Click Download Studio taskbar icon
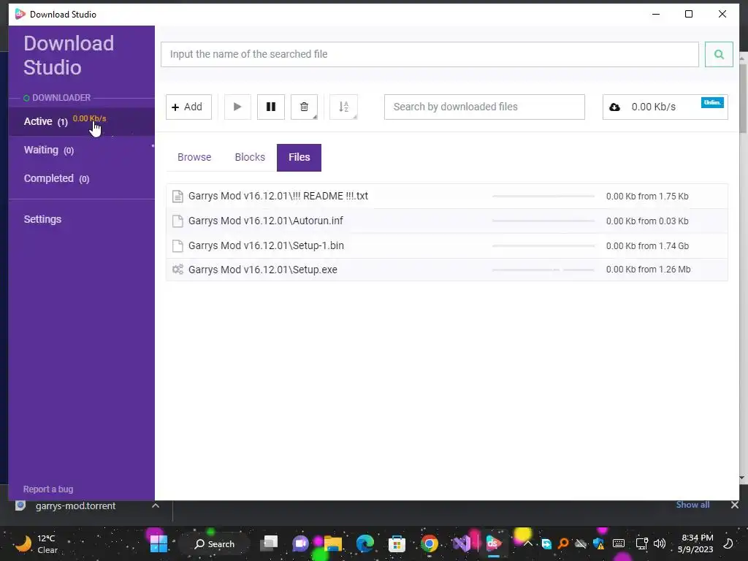The image size is (748, 561). [493, 543]
